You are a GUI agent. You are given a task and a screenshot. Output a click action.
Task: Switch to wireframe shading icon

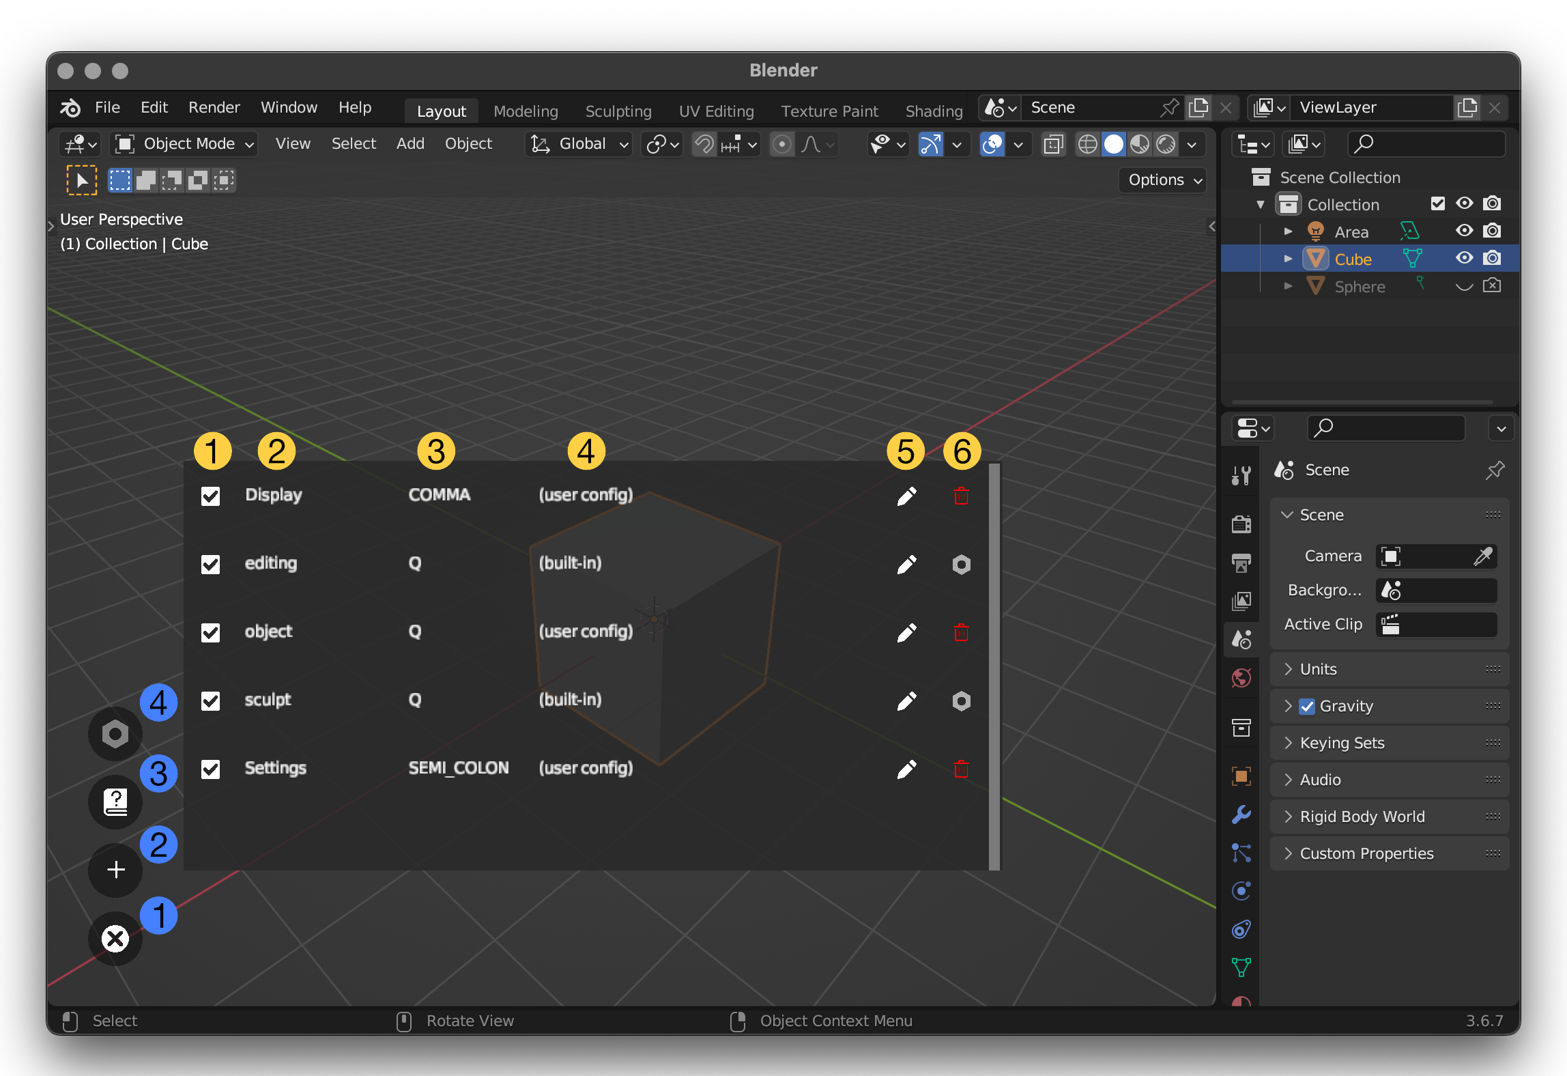point(1087,144)
